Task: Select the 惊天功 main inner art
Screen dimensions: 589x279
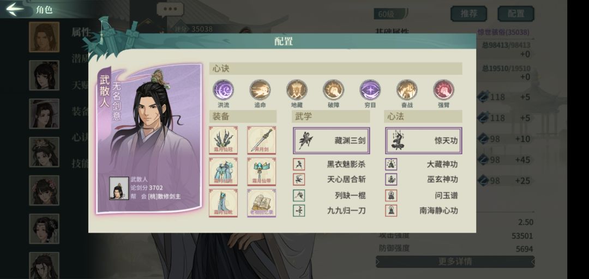Action: pyautogui.click(x=423, y=141)
